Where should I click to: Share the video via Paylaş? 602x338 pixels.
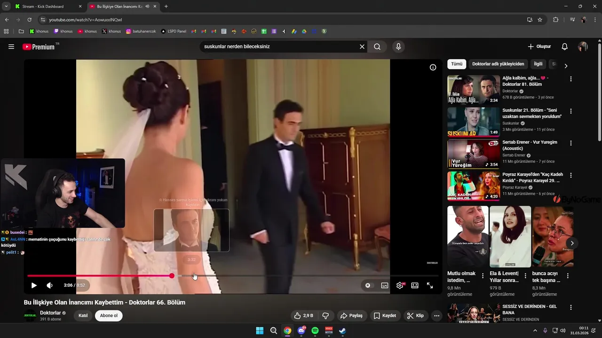tap(352, 315)
